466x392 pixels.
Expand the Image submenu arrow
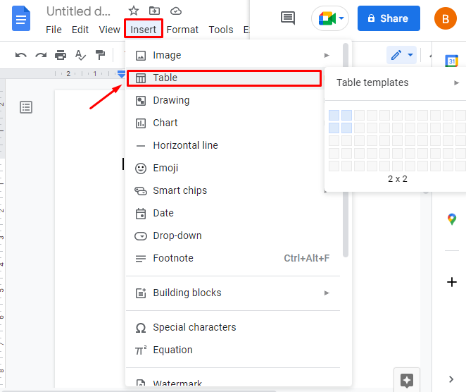[x=327, y=56]
